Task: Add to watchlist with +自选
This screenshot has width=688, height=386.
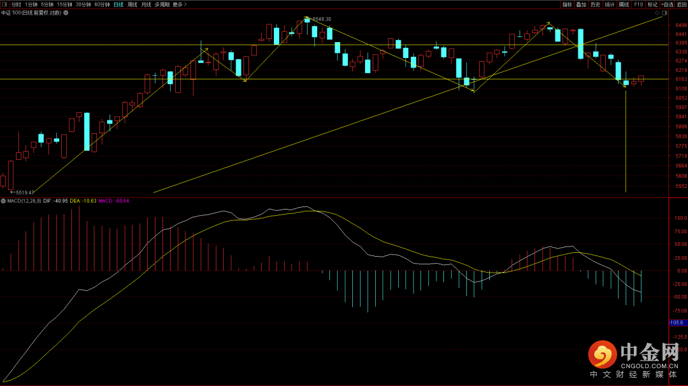Action: (667, 4)
